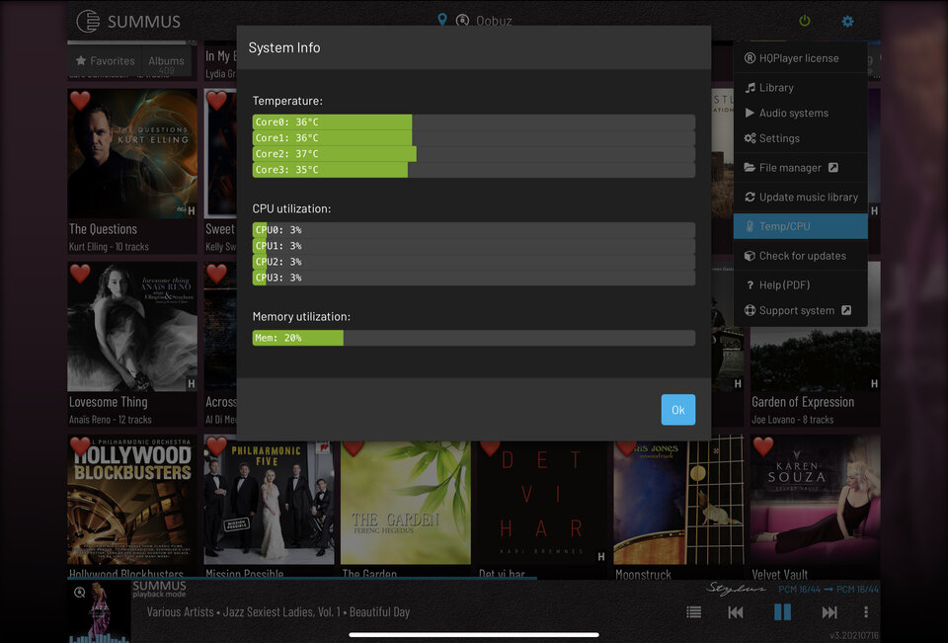Click the external link icon beside Support system

coord(846,310)
